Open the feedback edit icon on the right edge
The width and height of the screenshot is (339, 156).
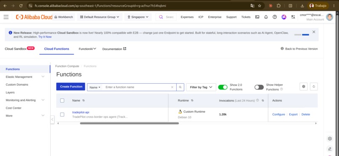[330, 149]
